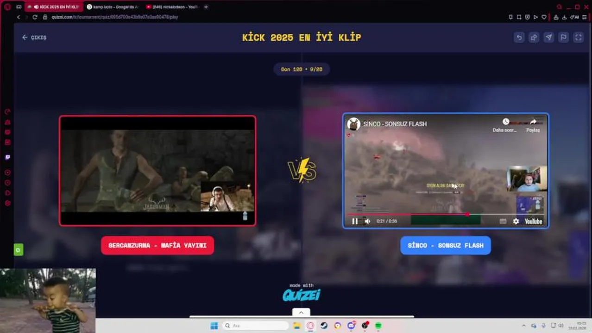Switch to the kamp lazlo Google tab
Image resolution: width=592 pixels, height=333 pixels.
(113, 7)
